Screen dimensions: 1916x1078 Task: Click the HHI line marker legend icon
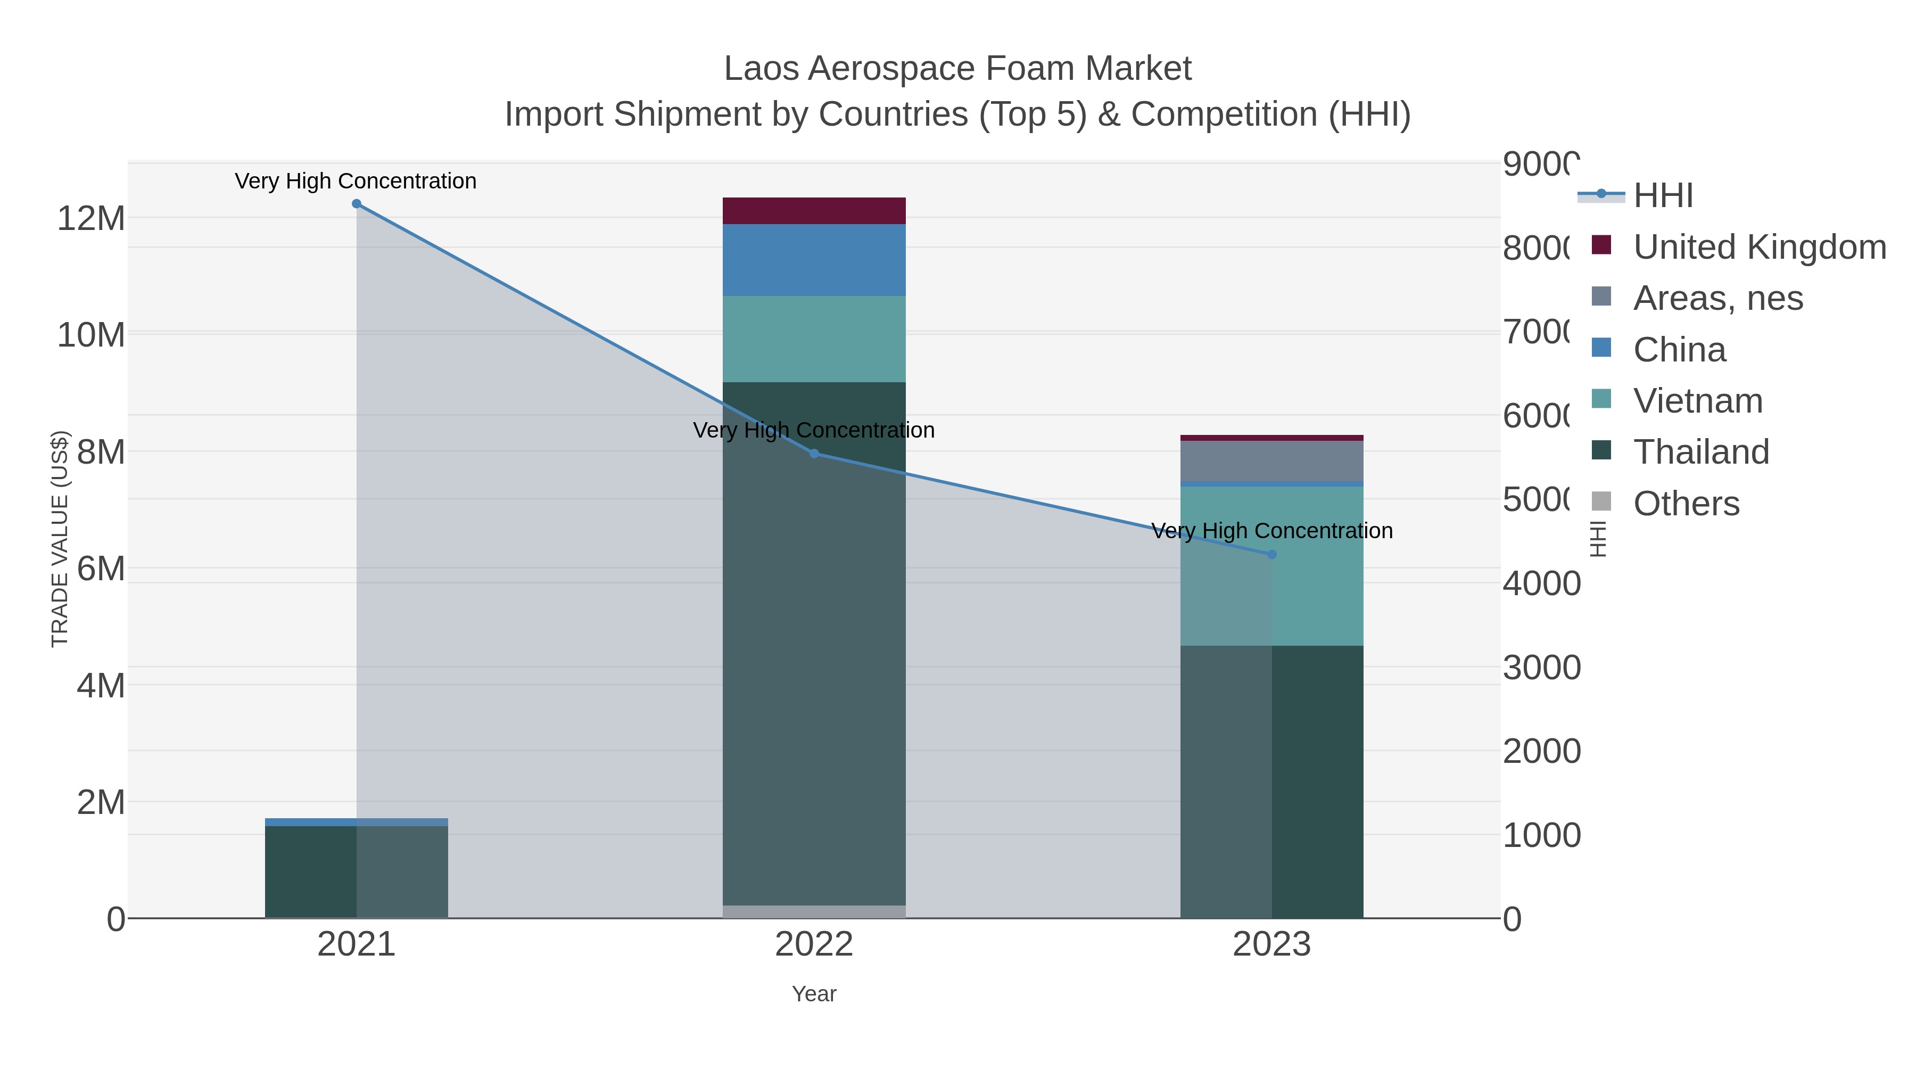pos(1601,194)
